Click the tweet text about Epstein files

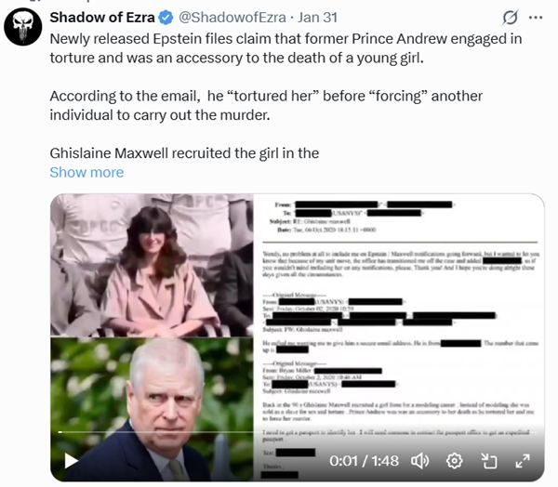(286, 48)
